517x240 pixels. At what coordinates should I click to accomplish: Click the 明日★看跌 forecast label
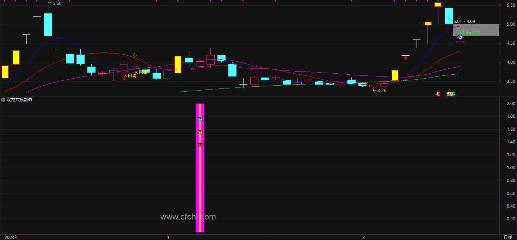tap(470, 33)
